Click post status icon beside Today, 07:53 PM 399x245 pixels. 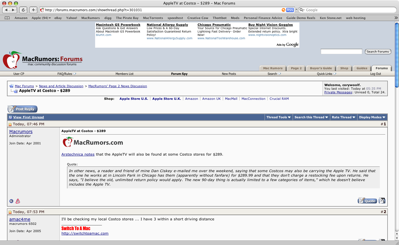[x=10, y=212]
